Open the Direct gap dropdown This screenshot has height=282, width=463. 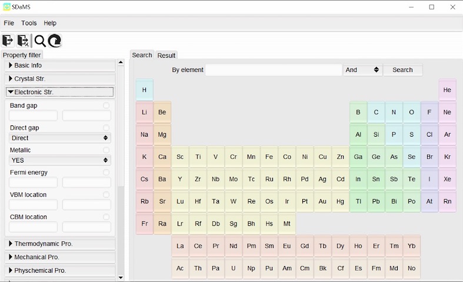(x=60, y=138)
